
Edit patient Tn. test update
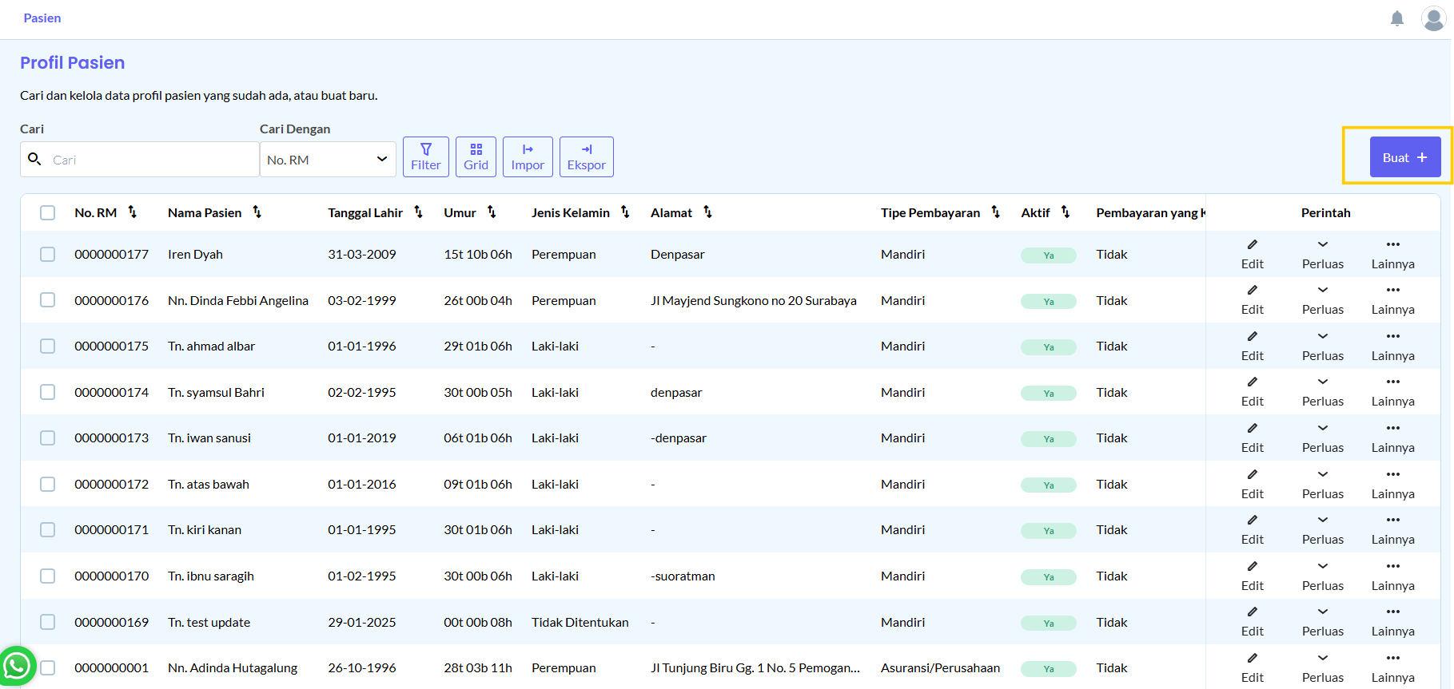click(x=1253, y=622)
